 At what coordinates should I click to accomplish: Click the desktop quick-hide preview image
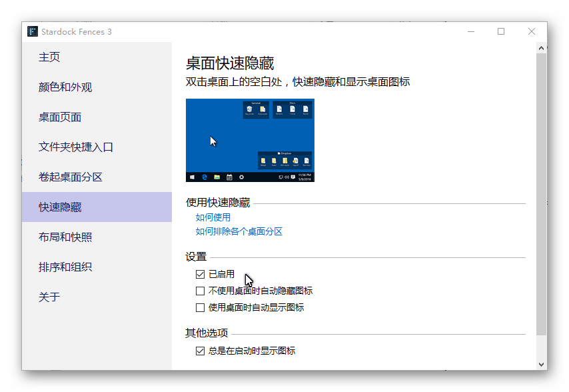pyautogui.click(x=250, y=140)
